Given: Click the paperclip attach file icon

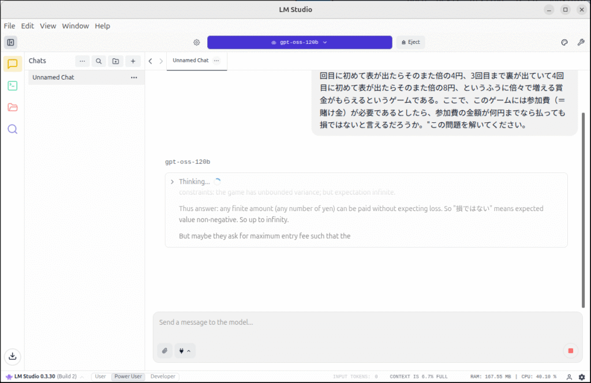Looking at the screenshot, I should pyautogui.click(x=164, y=351).
